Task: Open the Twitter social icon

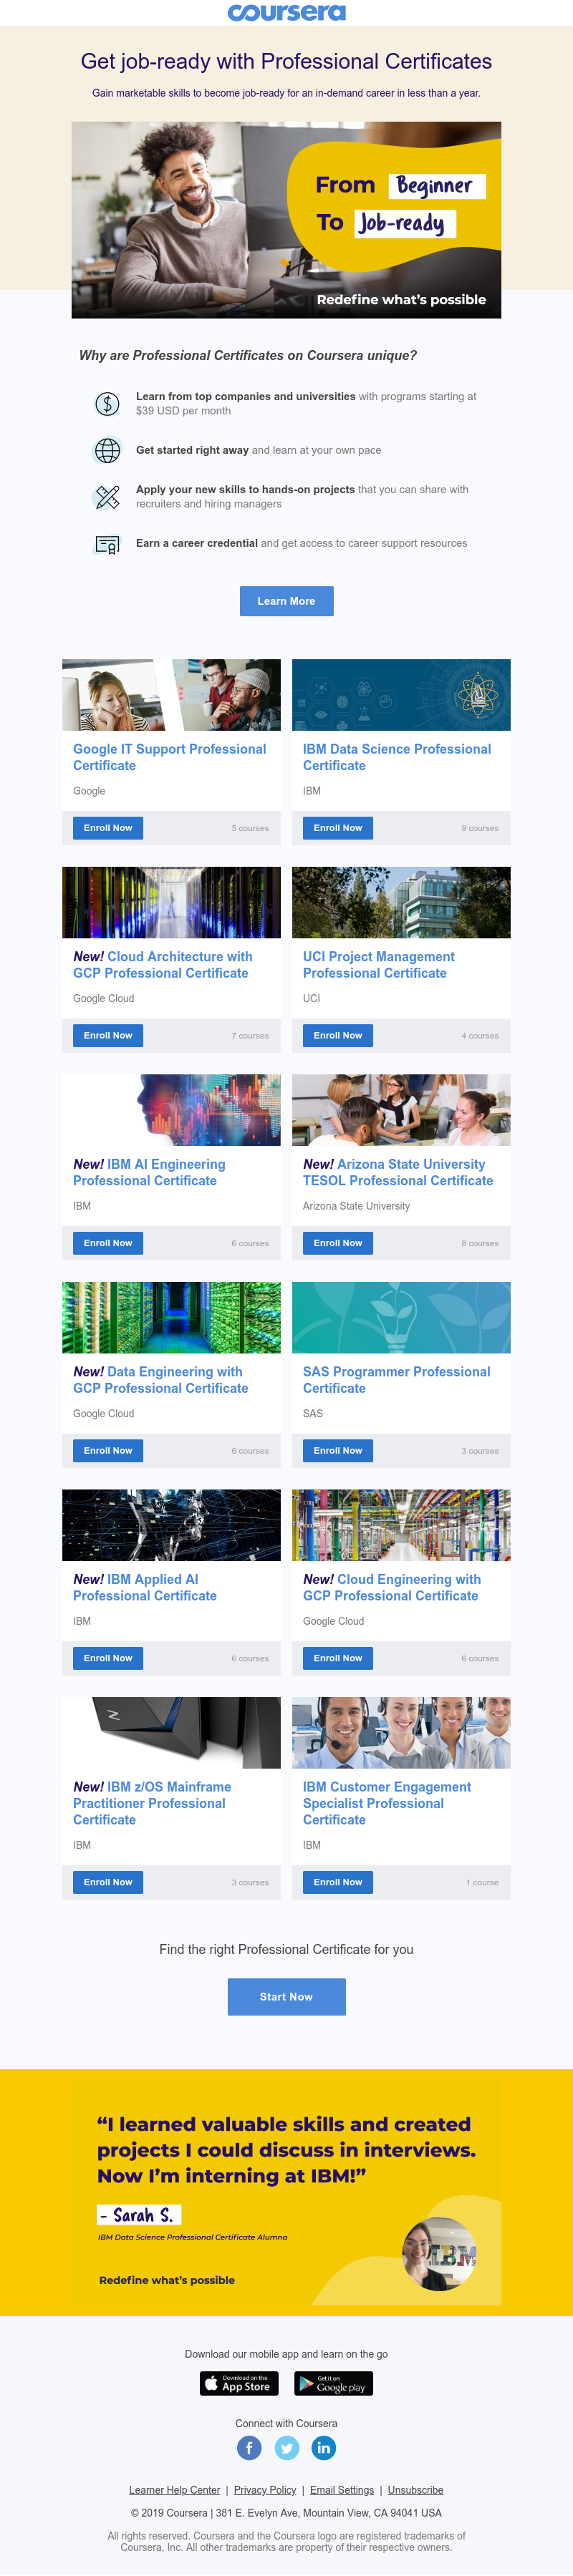Action: coord(287,2448)
